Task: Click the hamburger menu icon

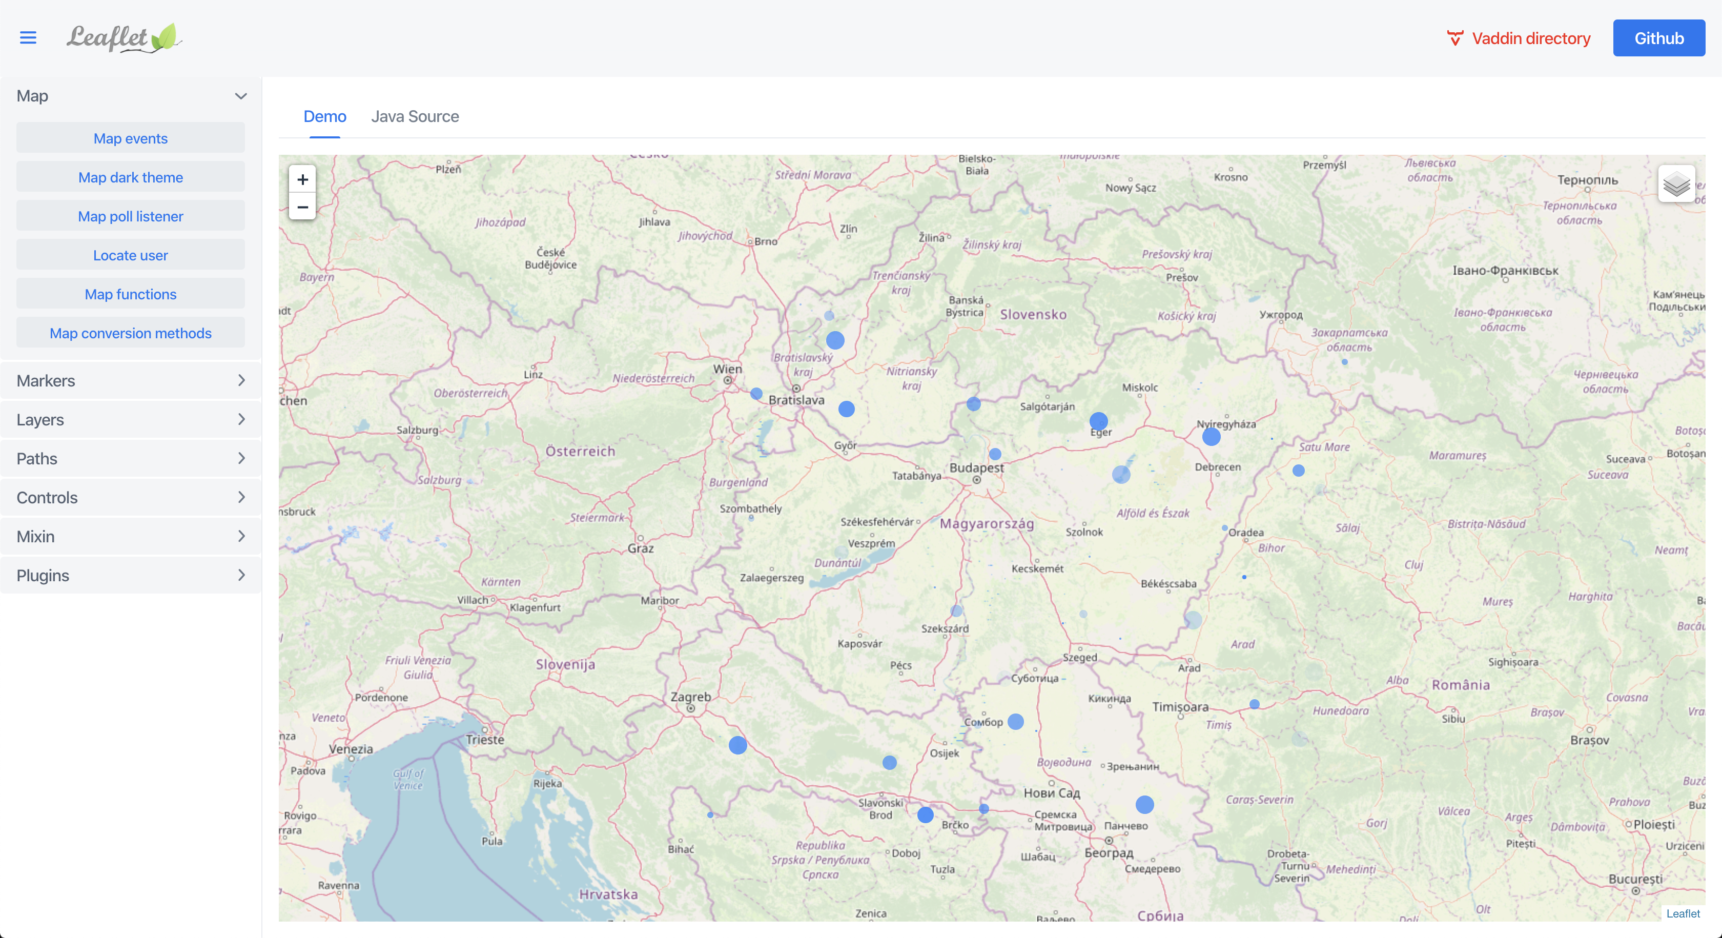Action: click(x=28, y=38)
